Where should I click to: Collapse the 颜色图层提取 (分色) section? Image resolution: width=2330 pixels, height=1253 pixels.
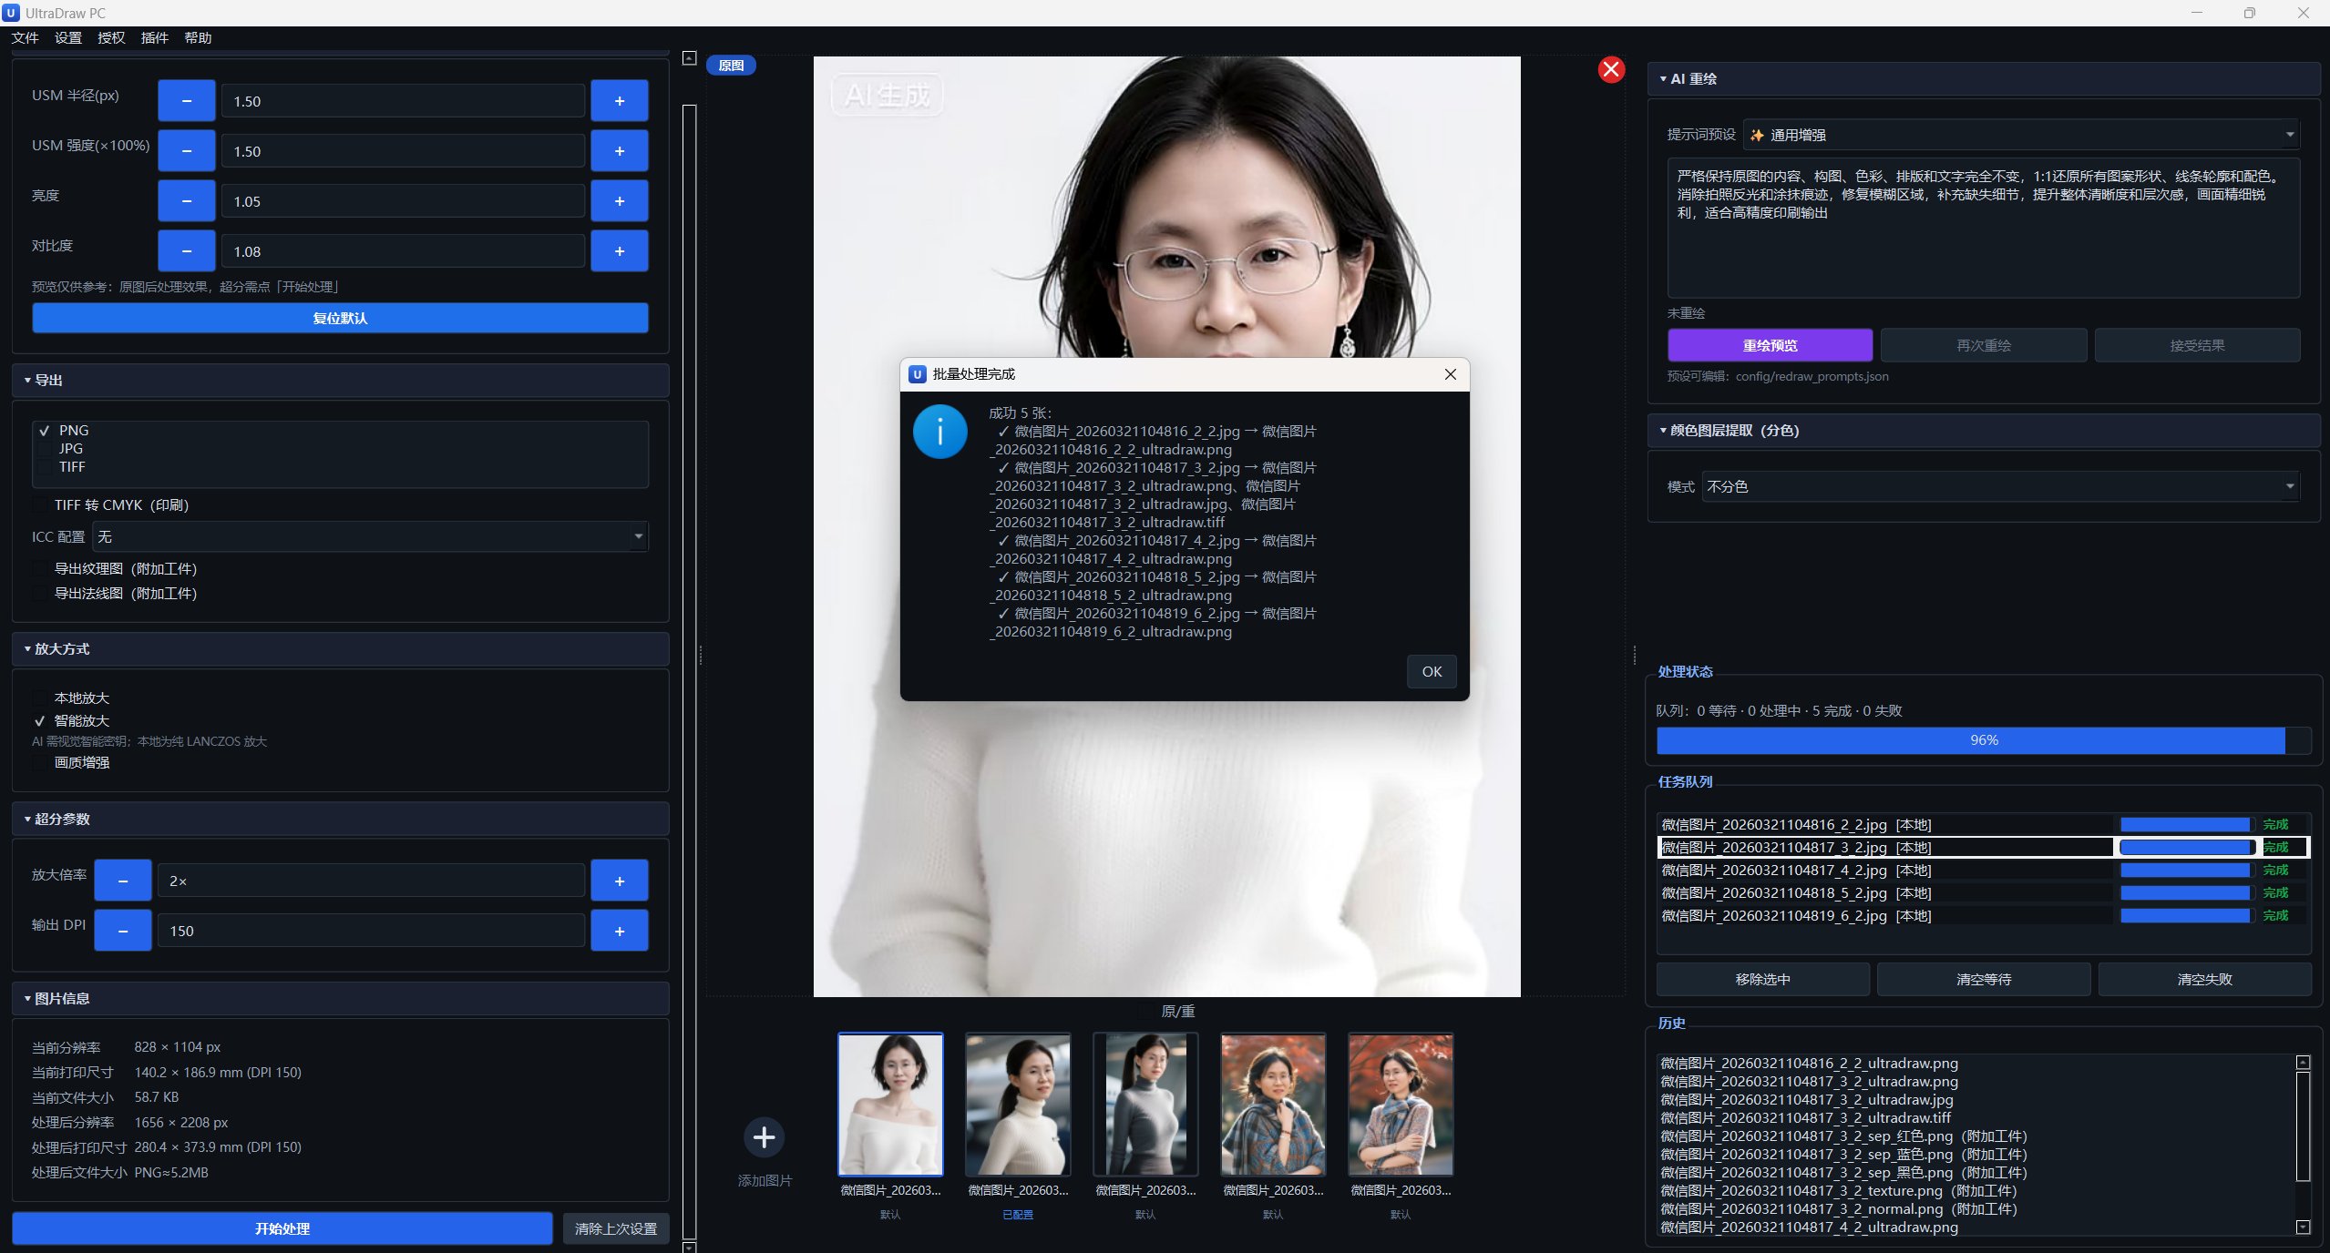1984,431
